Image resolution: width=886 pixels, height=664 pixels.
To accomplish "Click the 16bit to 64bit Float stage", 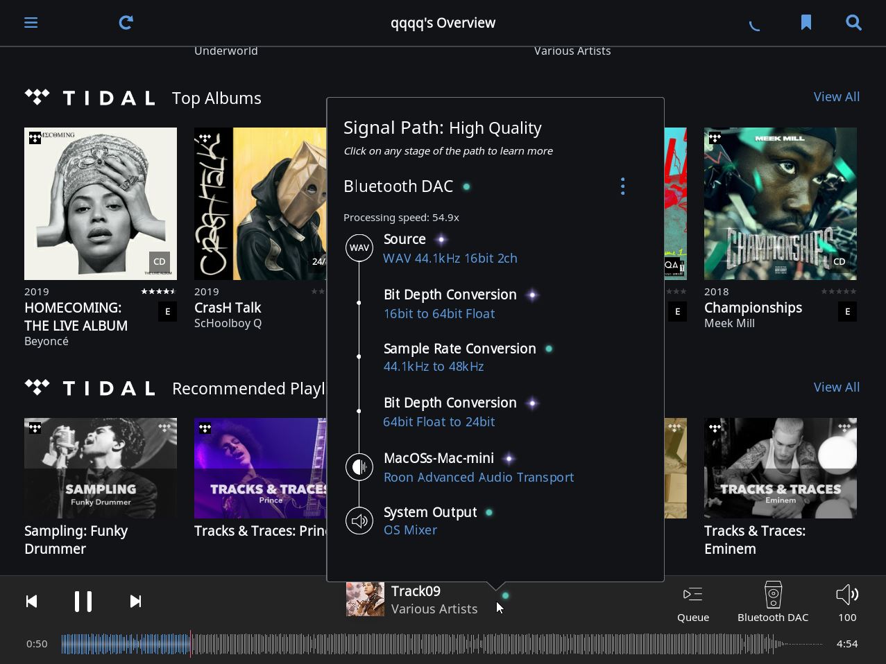I will (439, 314).
